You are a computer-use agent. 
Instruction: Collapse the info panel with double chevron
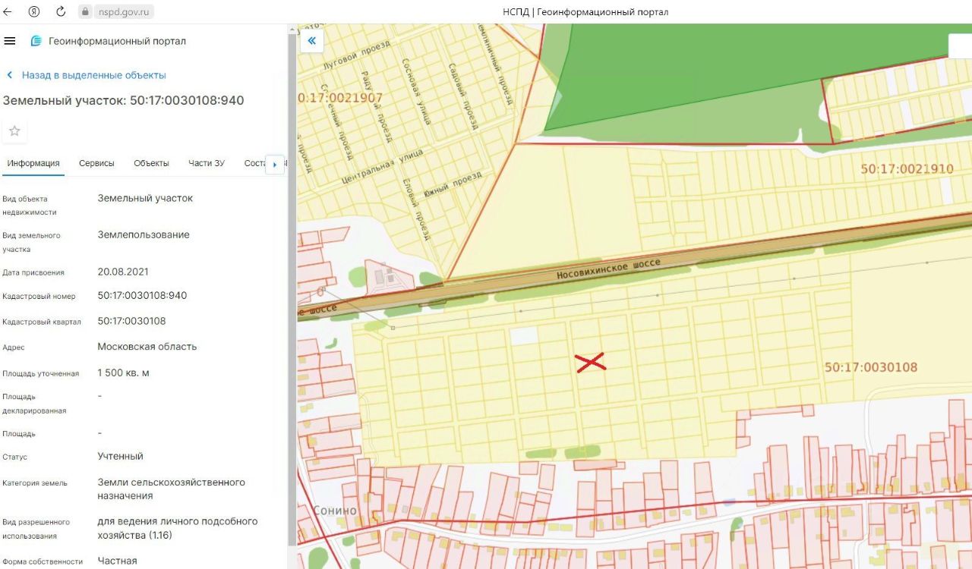click(312, 40)
